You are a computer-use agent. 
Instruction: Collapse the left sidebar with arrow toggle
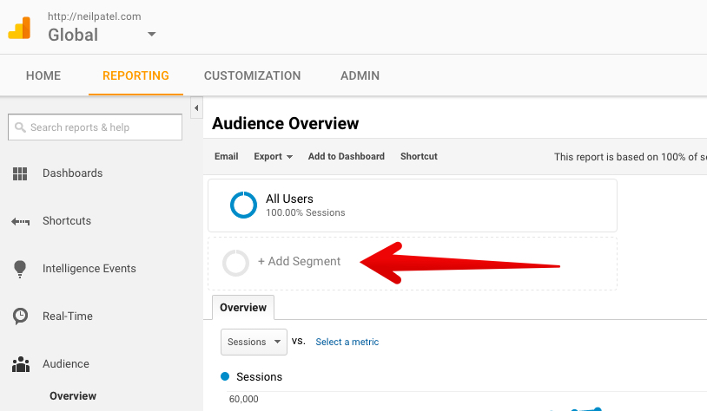point(196,108)
